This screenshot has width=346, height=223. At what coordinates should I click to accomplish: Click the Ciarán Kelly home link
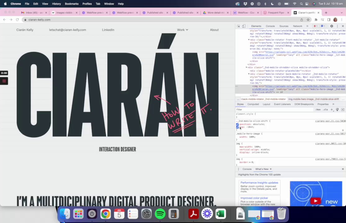(x=25, y=30)
